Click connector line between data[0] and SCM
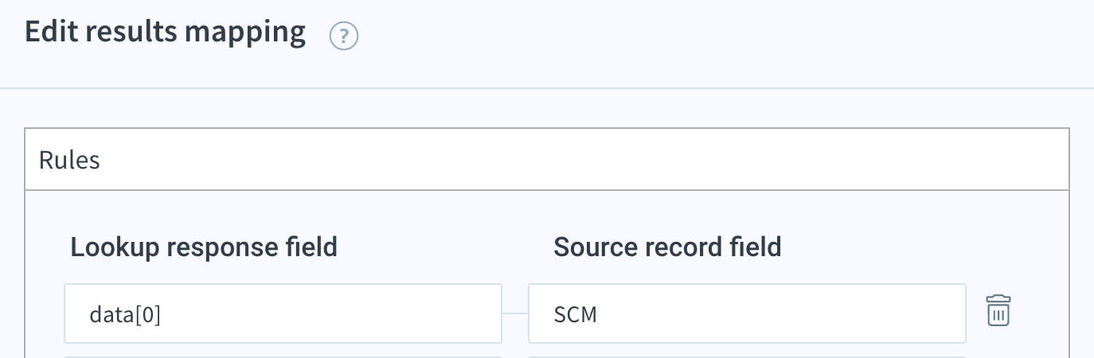 pos(515,313)
